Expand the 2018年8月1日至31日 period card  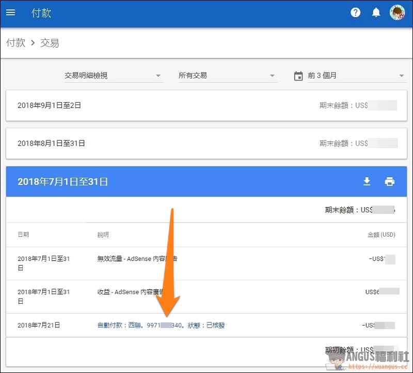[x=206, y=143]
